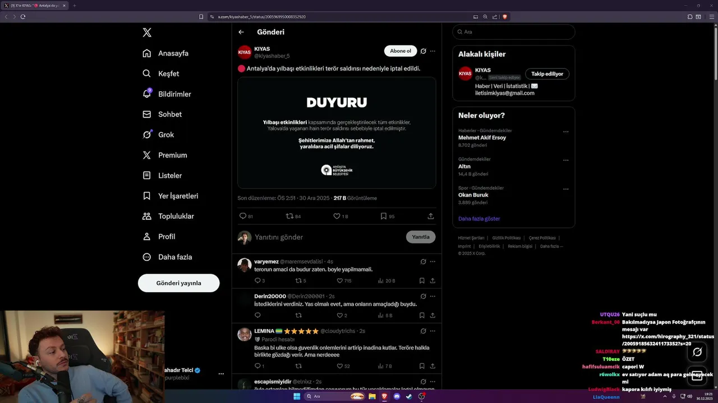Go back with the Gönderi arrow
The width and height of the screenshot is (718, 403).
tap(241, 32)
